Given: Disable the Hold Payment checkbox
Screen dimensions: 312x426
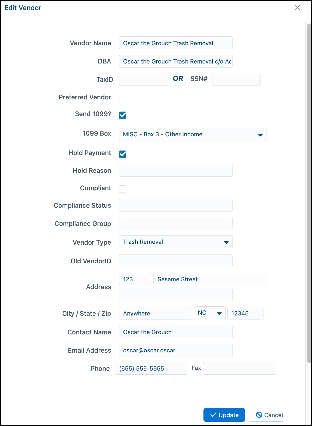Looking at the screenshot, I should coord(123,154).
